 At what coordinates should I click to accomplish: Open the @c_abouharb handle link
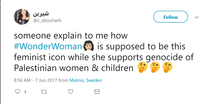point(47,21)
